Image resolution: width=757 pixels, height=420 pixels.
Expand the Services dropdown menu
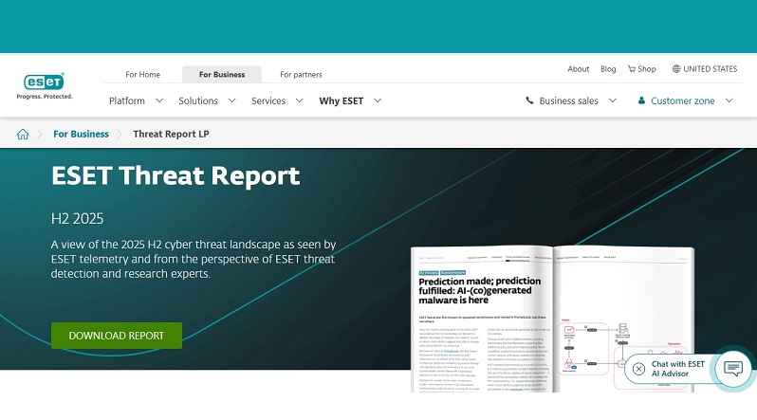point(277,100)
